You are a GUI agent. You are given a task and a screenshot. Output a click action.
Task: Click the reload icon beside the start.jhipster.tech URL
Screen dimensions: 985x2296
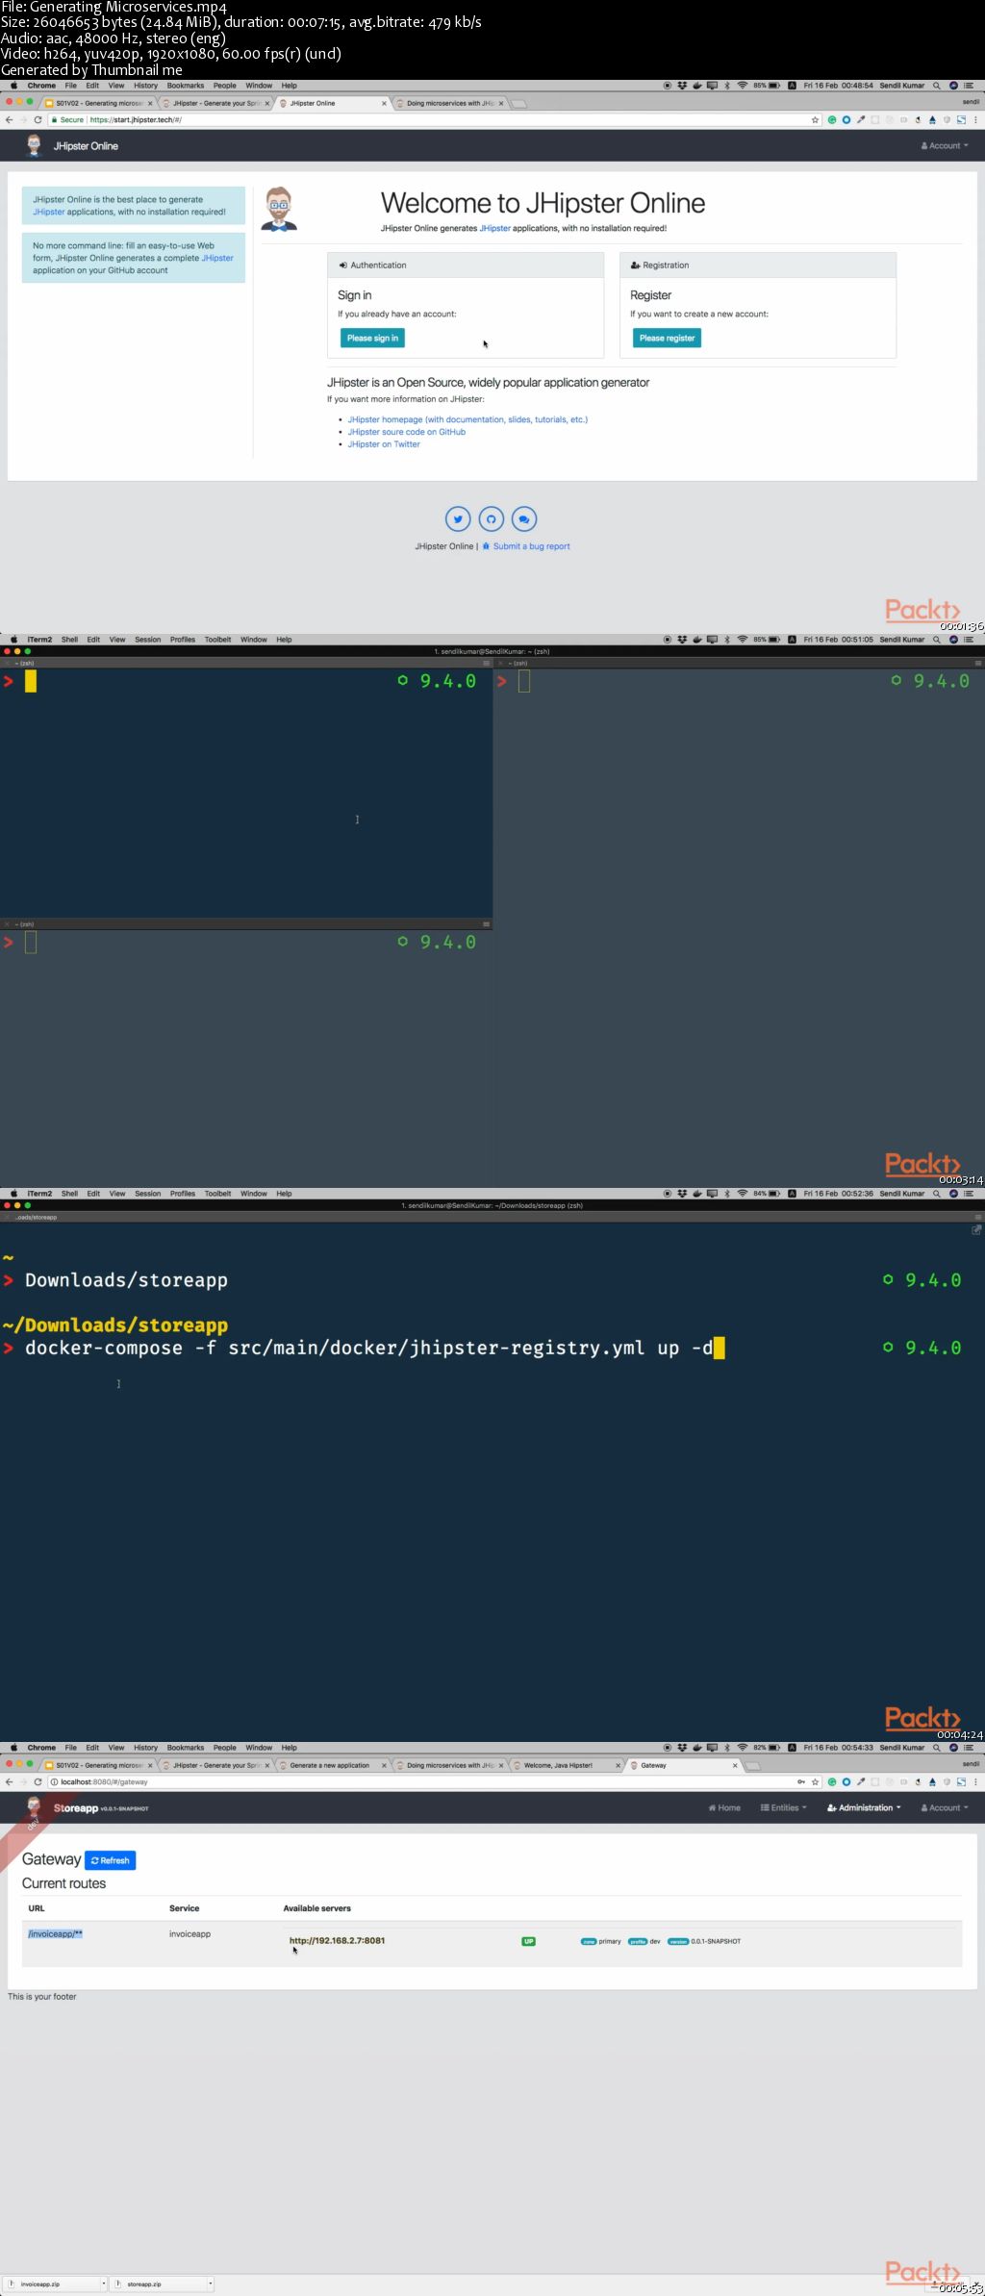pyautogui.click(x=38, y=120)
